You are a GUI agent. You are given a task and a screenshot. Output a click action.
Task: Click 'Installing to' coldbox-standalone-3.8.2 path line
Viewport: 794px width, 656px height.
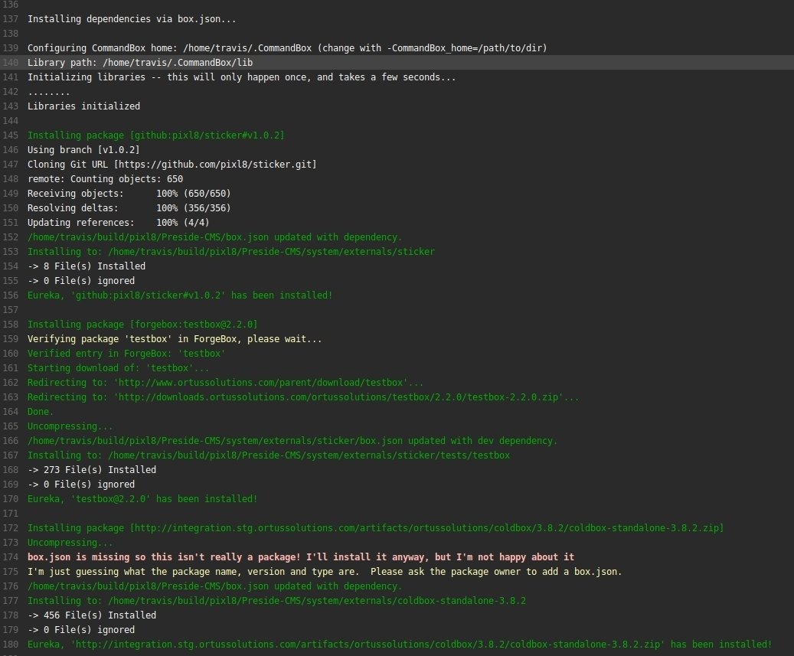coord(276,602)
